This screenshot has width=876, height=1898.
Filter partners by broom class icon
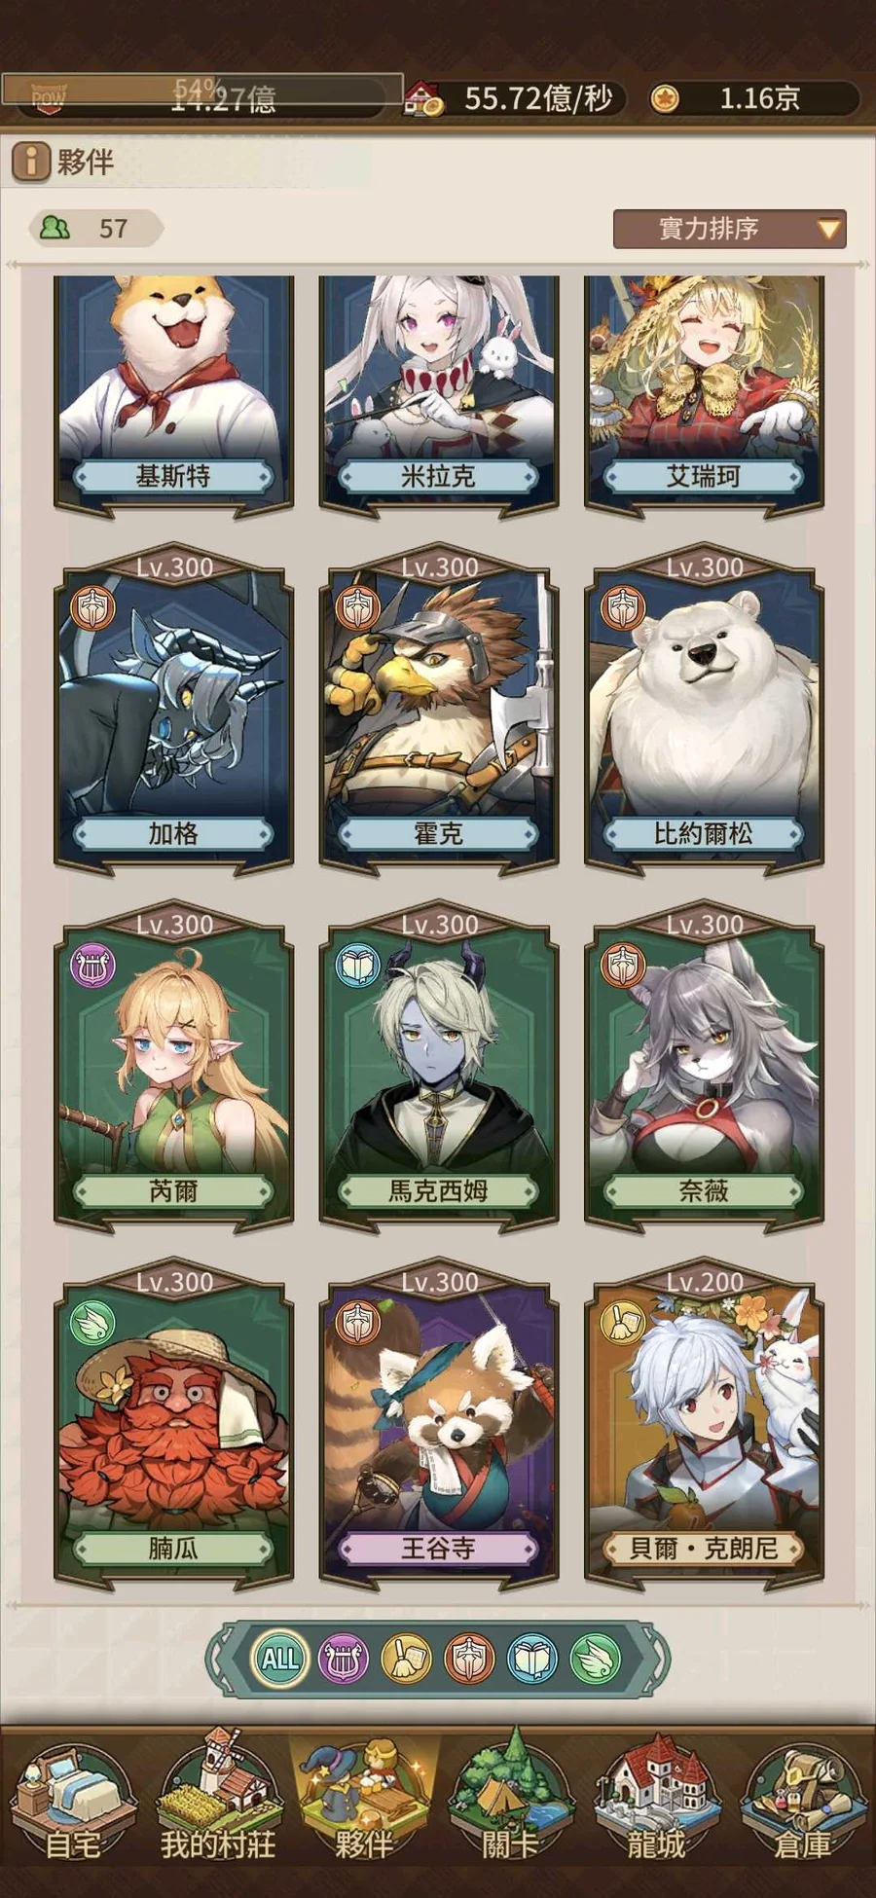pyautogui.click(x=407, y=1659)
